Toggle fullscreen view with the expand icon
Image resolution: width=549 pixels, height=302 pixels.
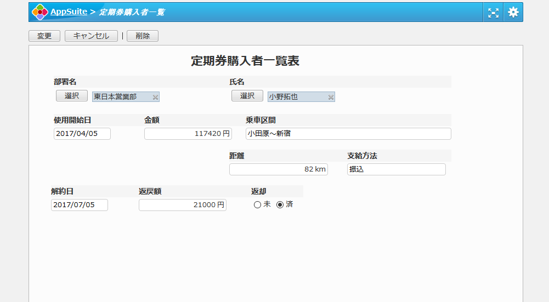click(x=493, y=12)
